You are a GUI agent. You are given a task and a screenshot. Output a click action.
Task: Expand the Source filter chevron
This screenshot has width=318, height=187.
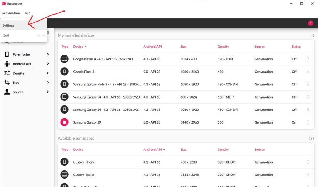coord(48,92)
